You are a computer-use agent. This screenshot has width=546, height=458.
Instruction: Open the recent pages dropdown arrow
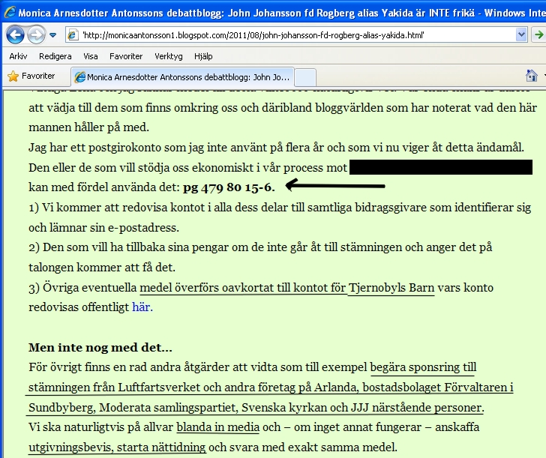[53, 35]
